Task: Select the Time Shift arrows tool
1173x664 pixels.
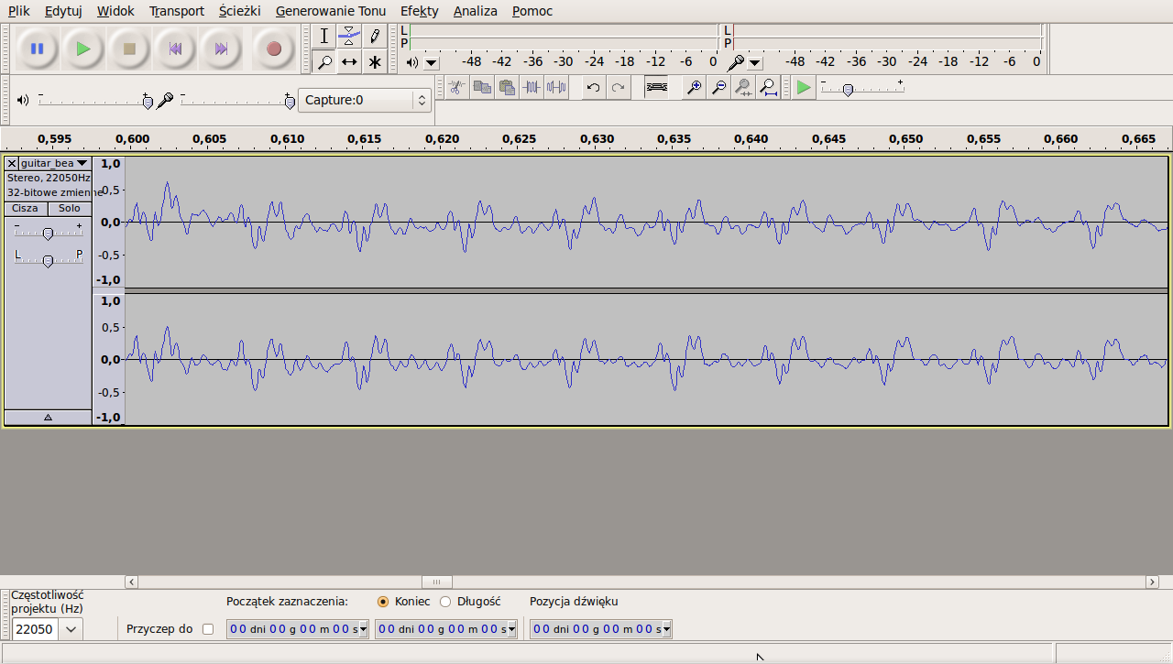Action: pos(349,62)
